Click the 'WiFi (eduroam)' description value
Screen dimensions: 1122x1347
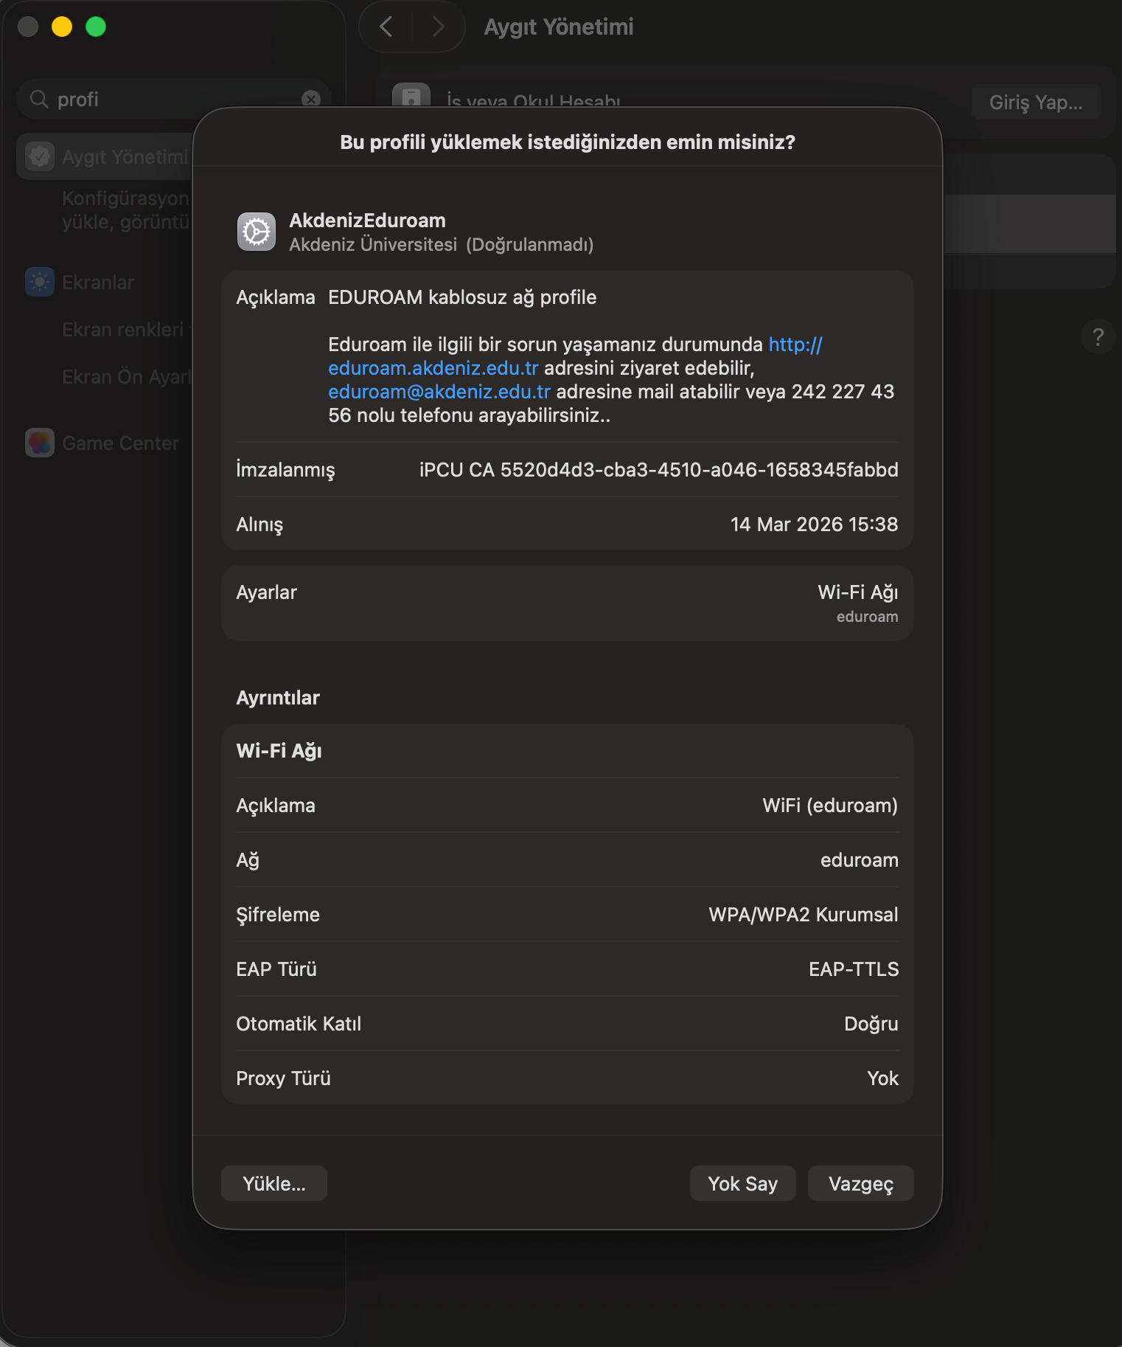coord(830,806)
